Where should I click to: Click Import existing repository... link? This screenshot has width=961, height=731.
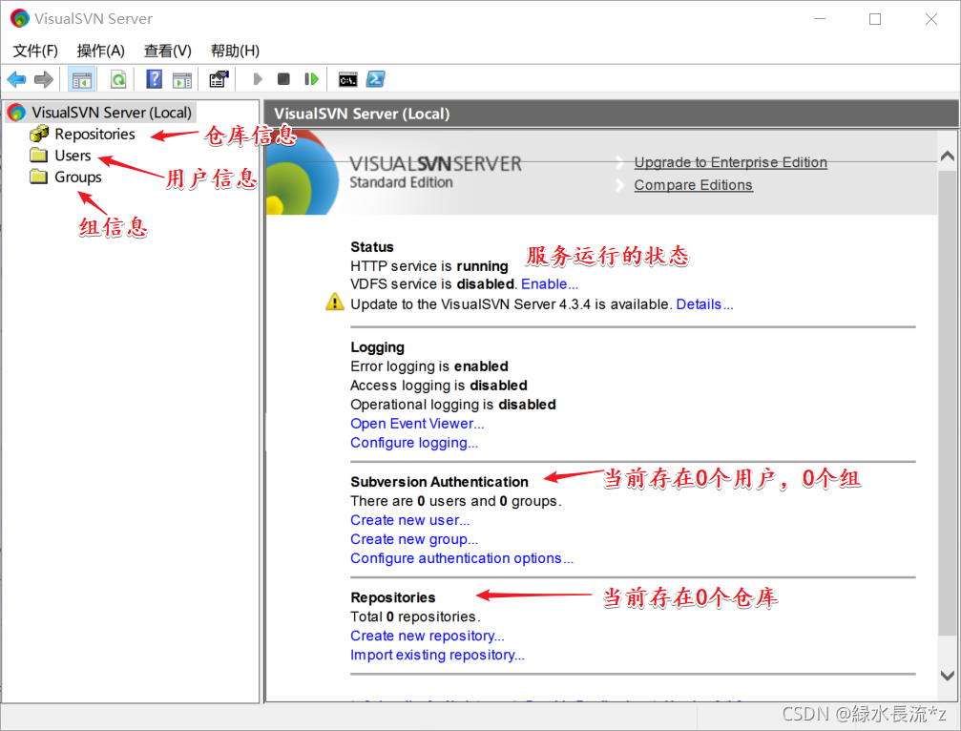click(438, 655)
